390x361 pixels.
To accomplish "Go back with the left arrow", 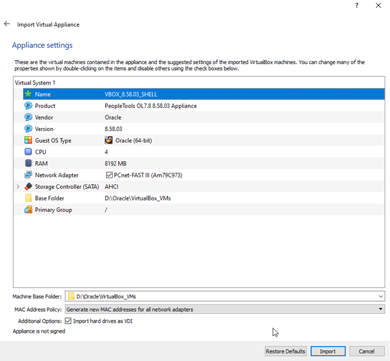I will point(7,24).
